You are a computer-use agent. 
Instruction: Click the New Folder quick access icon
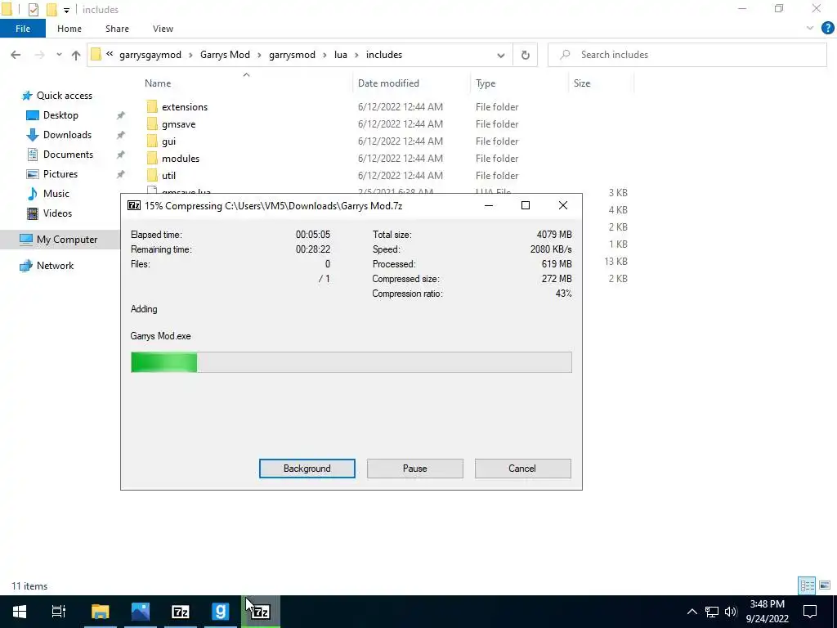[51, 10]
